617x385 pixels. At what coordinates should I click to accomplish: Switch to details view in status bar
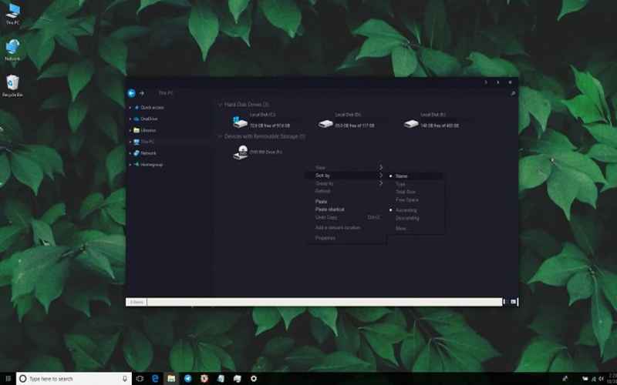click(x=504, y=302)
